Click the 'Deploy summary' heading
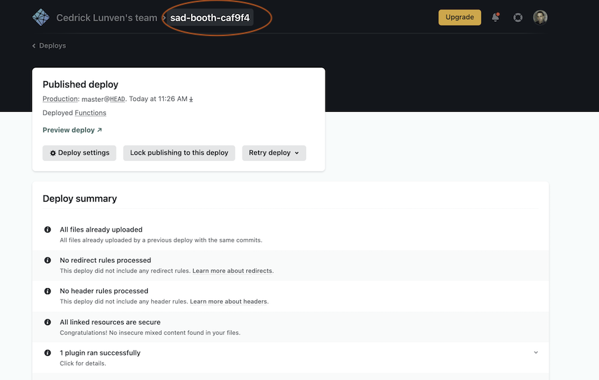This screenshot has width=599, height=380. click(x=79, y=198)
